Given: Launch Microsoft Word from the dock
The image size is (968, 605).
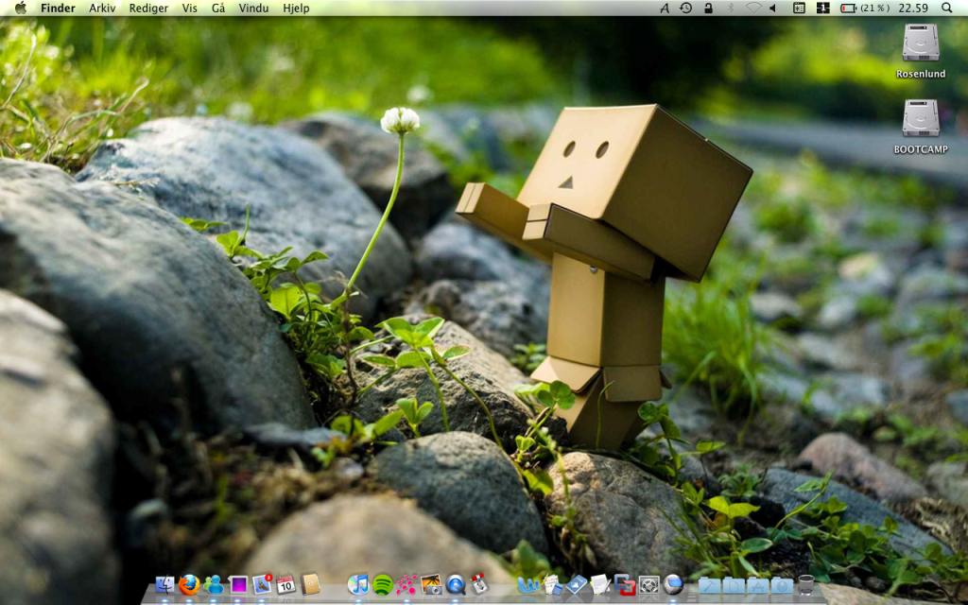Looking at the screenshot, I should 528,584.
